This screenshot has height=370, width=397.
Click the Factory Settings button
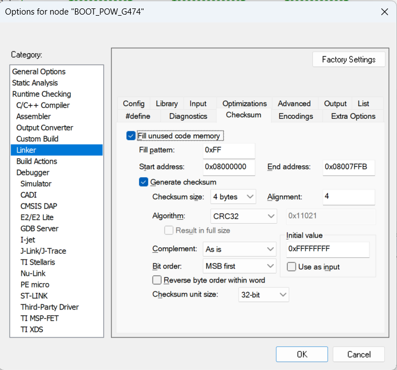349,59
